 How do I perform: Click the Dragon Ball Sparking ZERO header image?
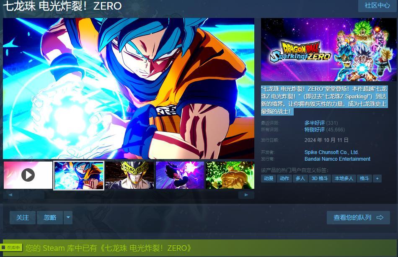pyautogui.click(x=329, y=49)
